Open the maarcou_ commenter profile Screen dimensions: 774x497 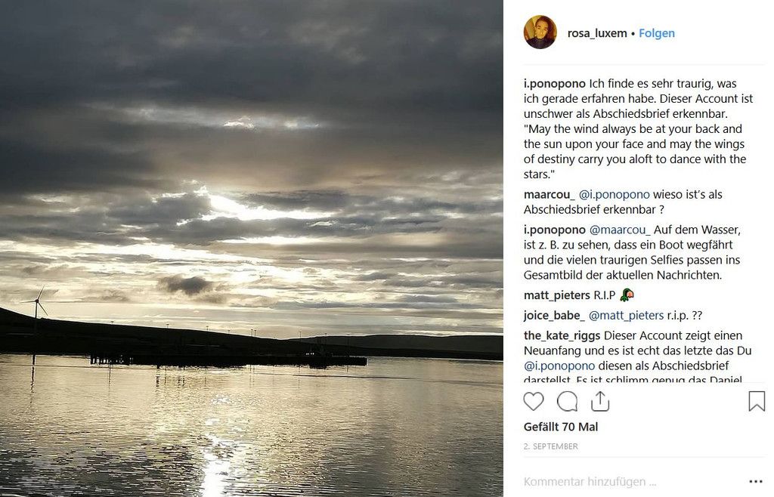pyautogui.click(x=550, y=194)
